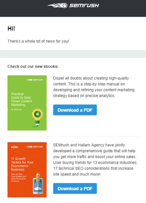The width and height of the screenshot is (146, 203).
Task: Click SEMrush logo on the orange cover
Action: [34, 147]
